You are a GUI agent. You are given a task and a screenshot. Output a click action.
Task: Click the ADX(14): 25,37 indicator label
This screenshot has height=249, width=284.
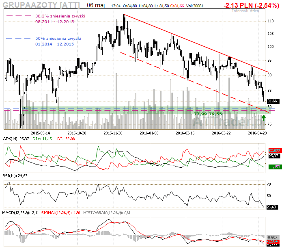point(16,139)
